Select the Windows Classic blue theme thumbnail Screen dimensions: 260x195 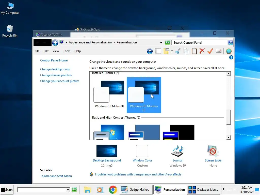tap(144, 132)
